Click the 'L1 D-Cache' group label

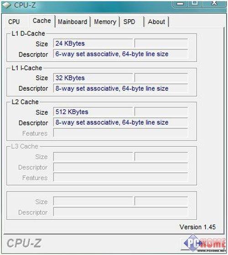28,33
